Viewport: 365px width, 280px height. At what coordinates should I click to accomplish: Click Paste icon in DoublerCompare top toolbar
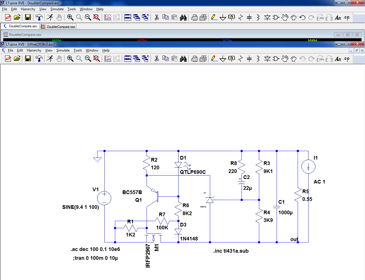(x=174, y=17)
